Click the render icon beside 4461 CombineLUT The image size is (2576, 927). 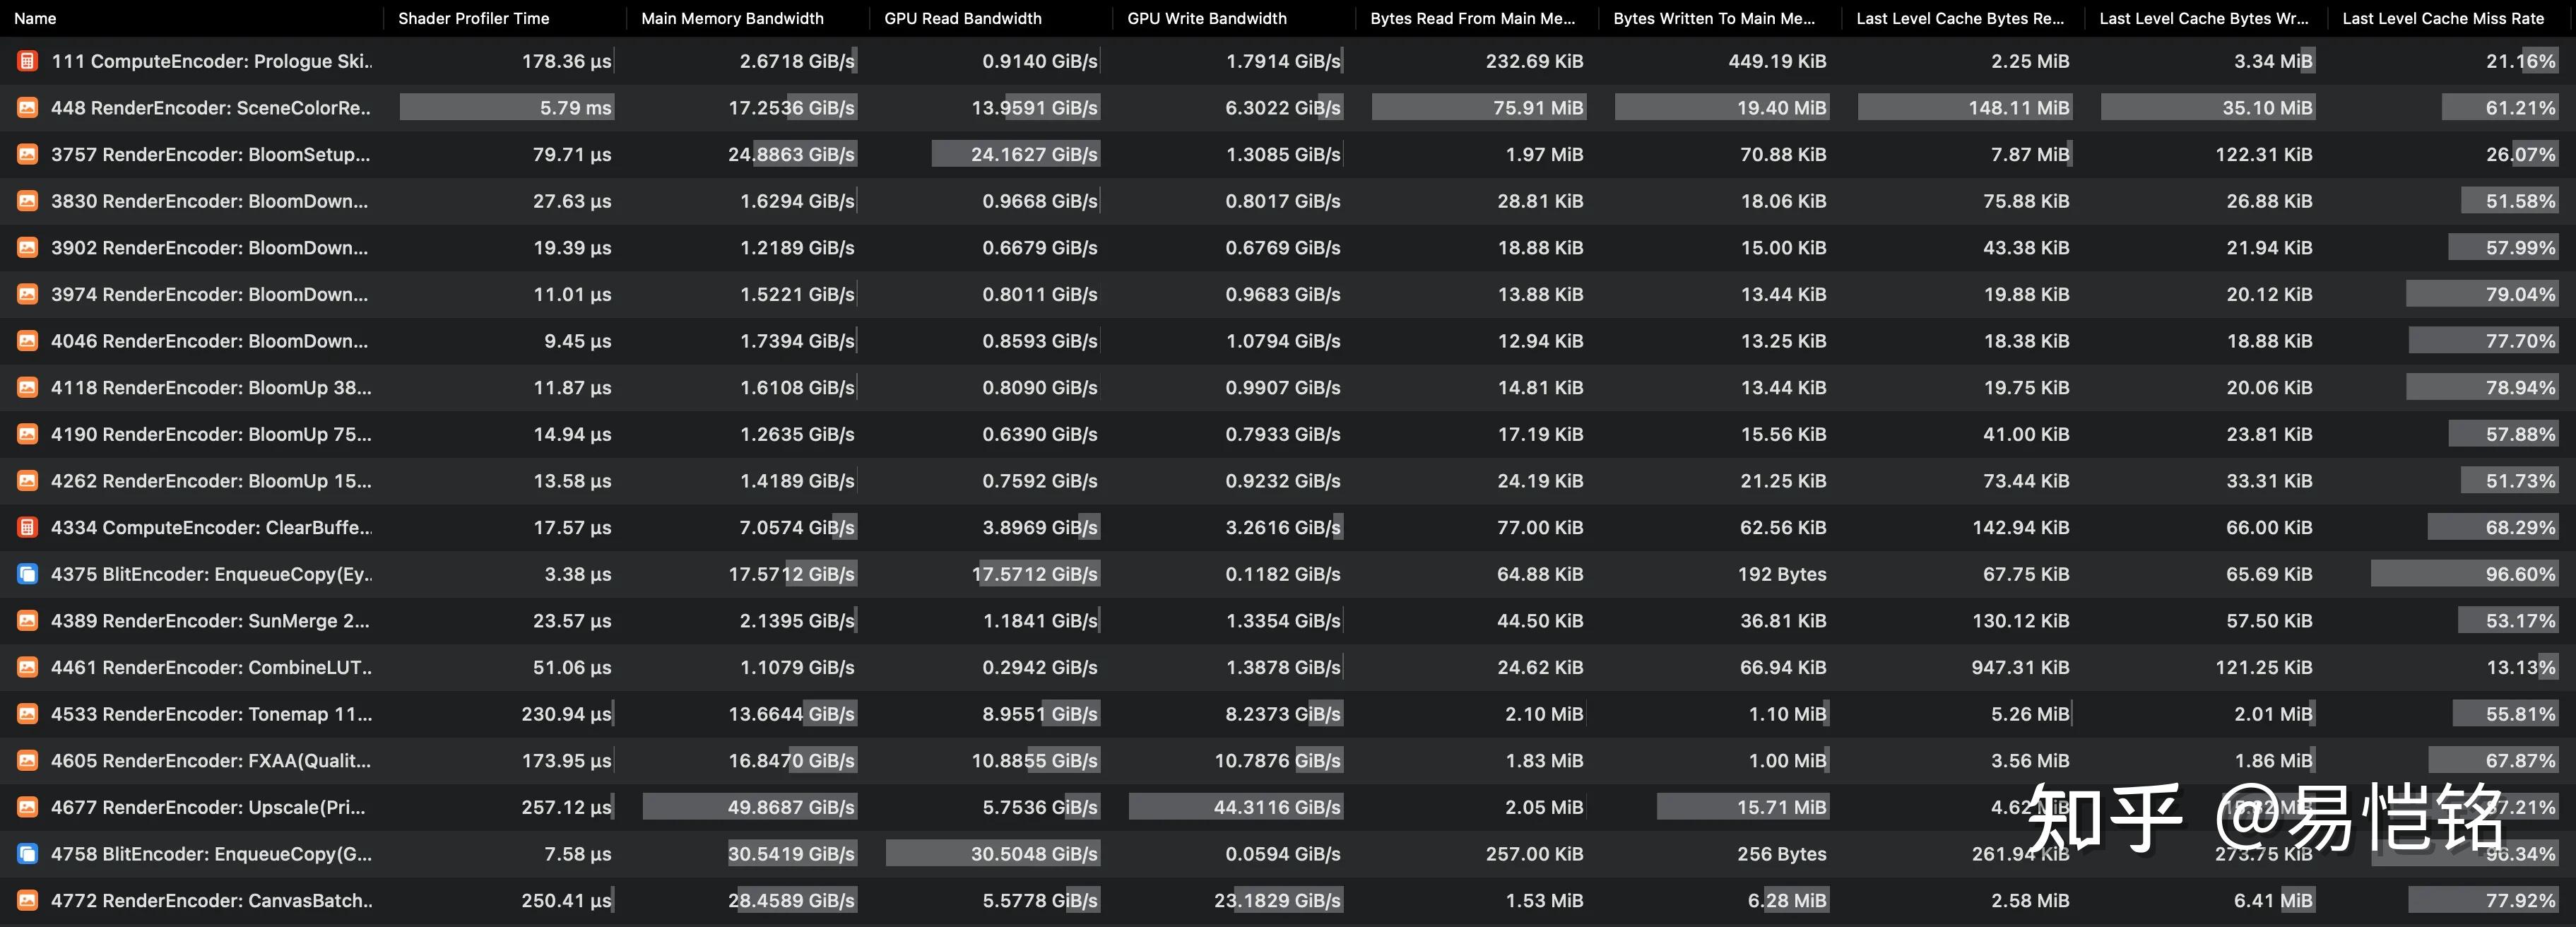(27, 668)
